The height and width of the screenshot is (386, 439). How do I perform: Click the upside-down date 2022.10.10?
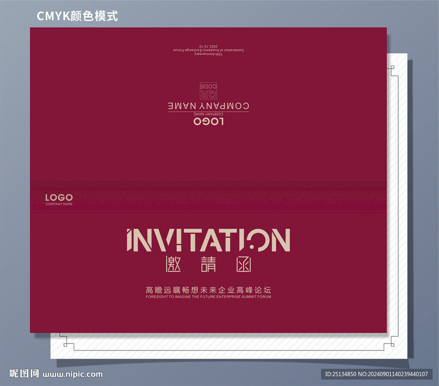(208, 46)
